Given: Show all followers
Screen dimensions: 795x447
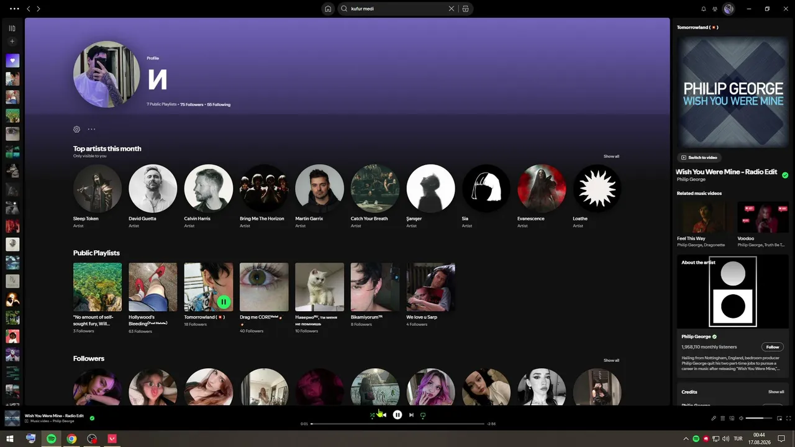Looking at the screenshot, I should (611, 360).
